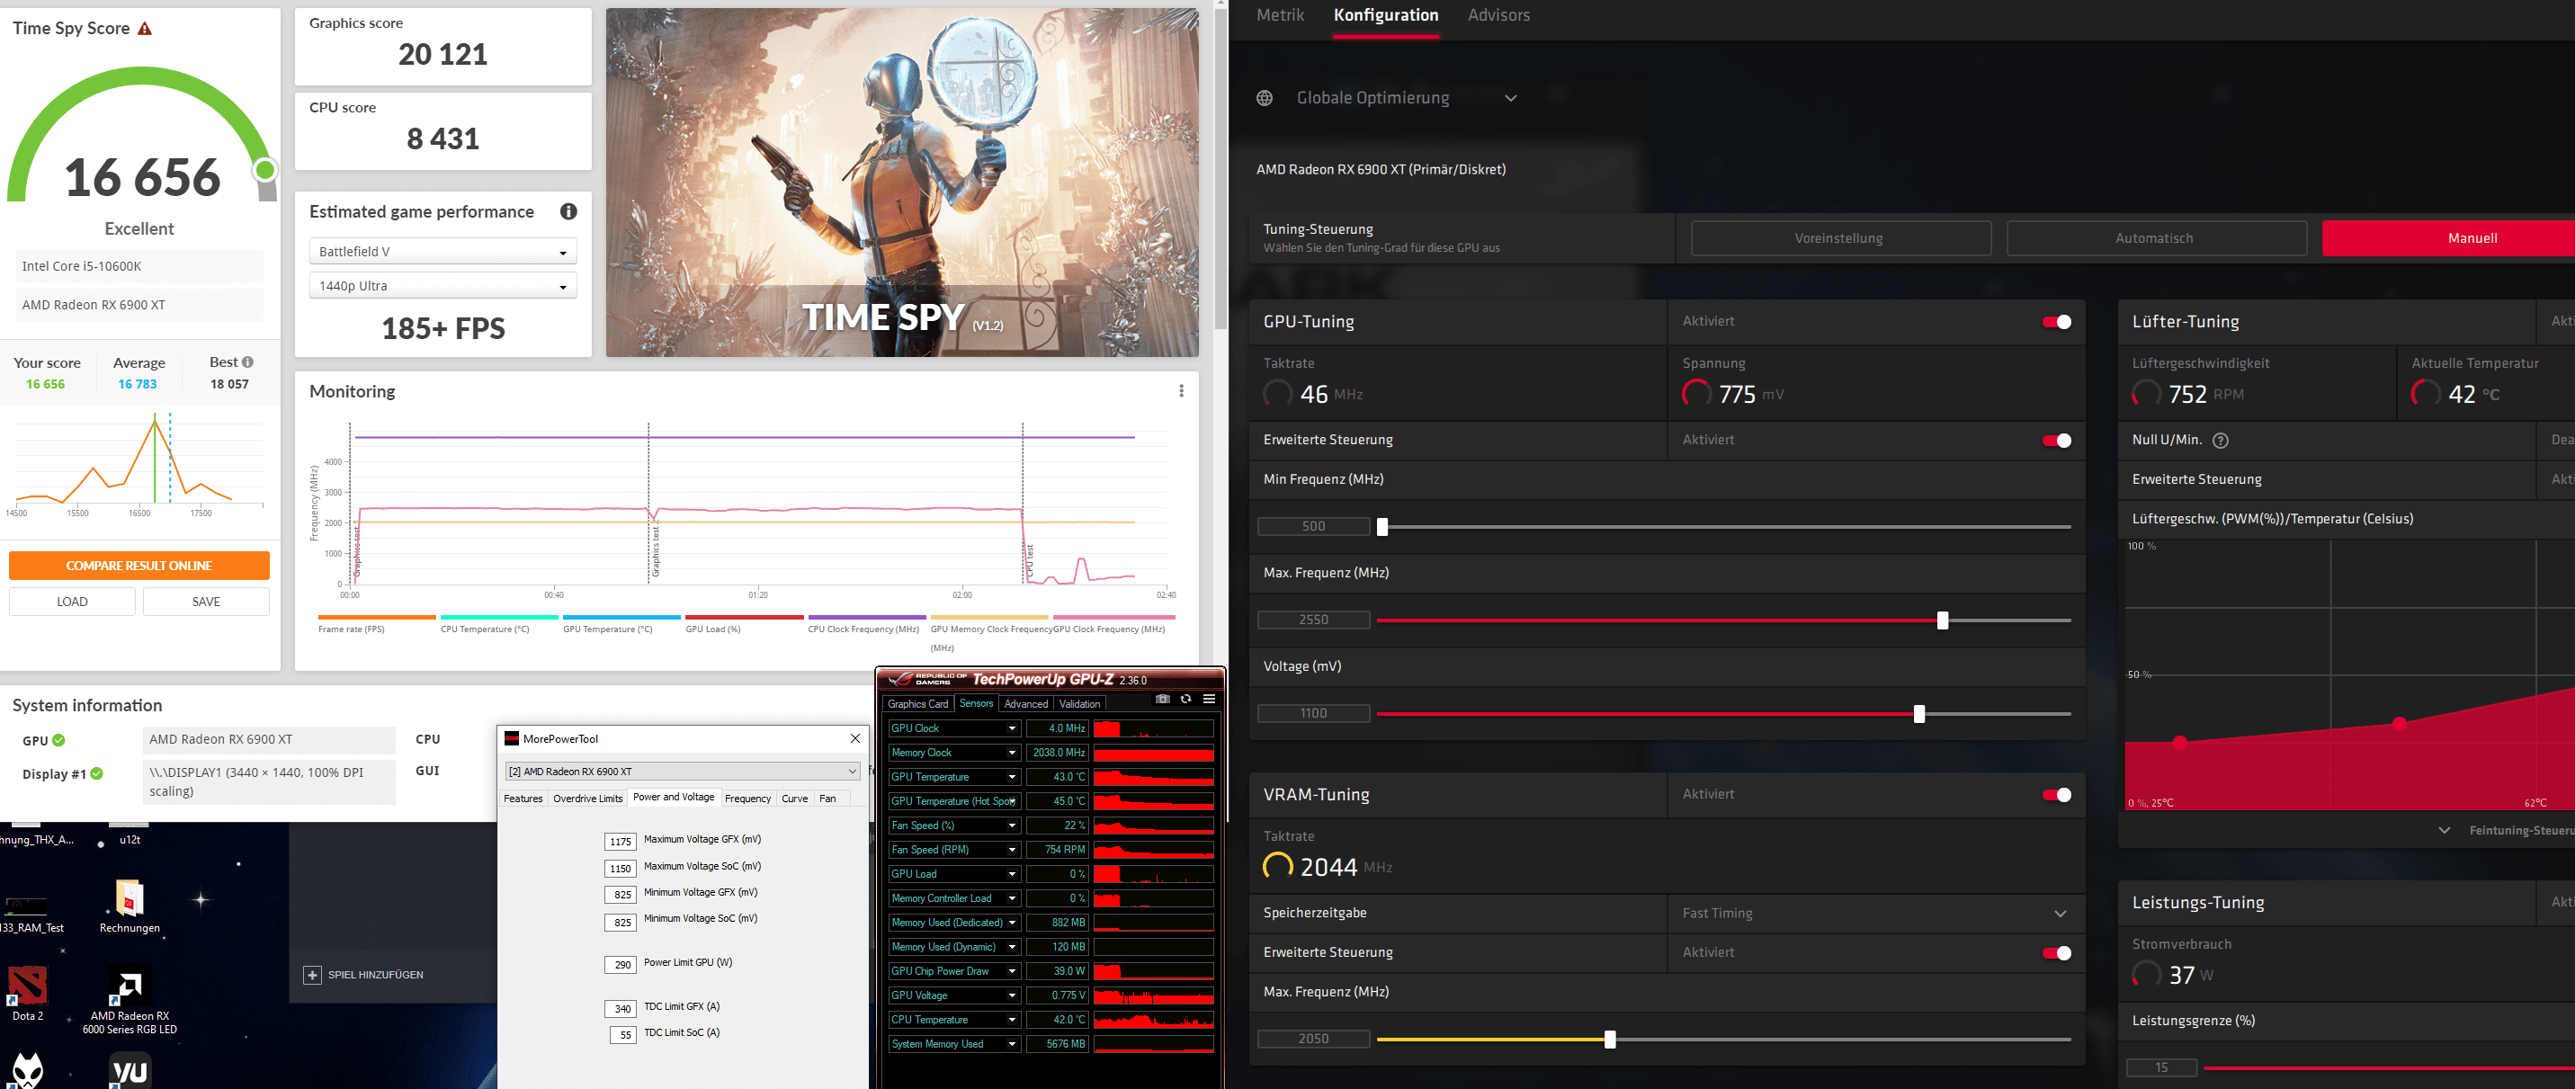Click the Time Spy preview image

[901, 183]
